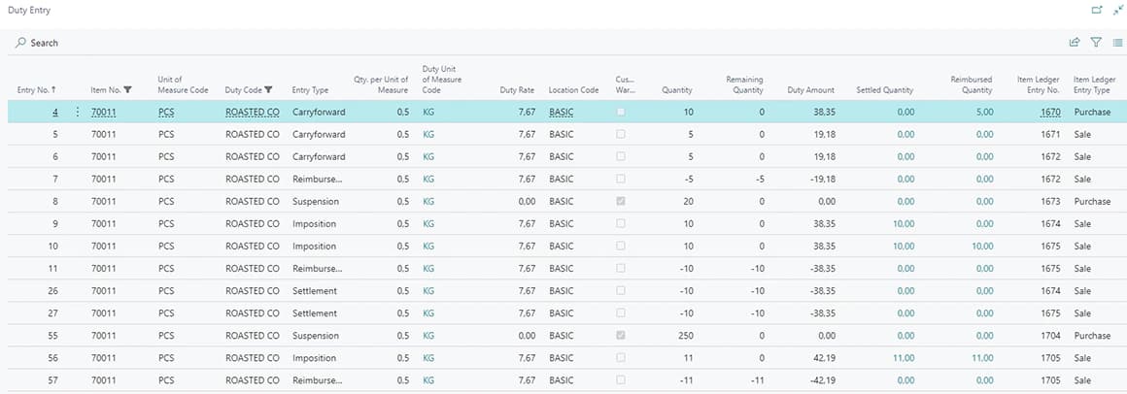Open the KG duty unit link for entry 5
The height and width of the screenshot is (394, 1127).
click(x=428, y=134)
